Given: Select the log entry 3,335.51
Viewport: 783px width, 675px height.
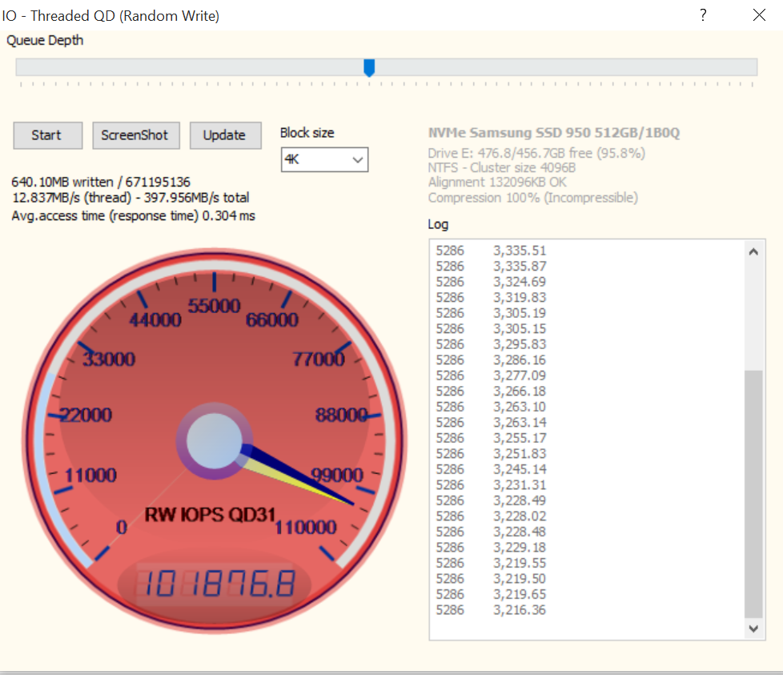Looking at the screenshot, I should coord(519,251).
